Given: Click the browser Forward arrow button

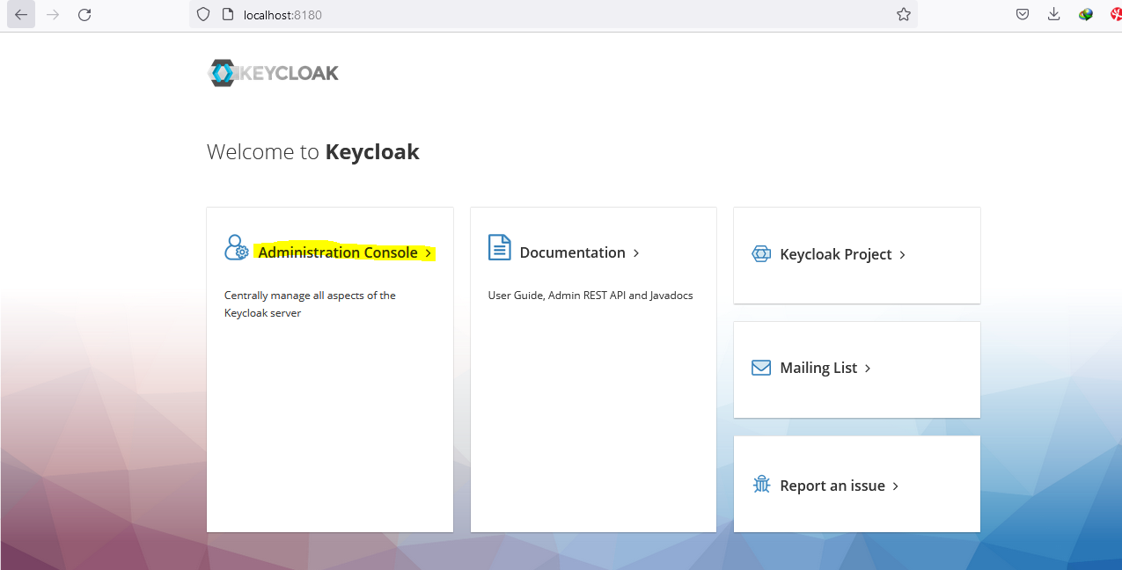Looking at the screenshot, I should click(x=53, y=14).
